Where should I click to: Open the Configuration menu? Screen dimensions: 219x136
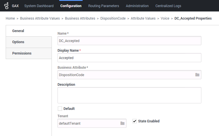coord(71,6)
